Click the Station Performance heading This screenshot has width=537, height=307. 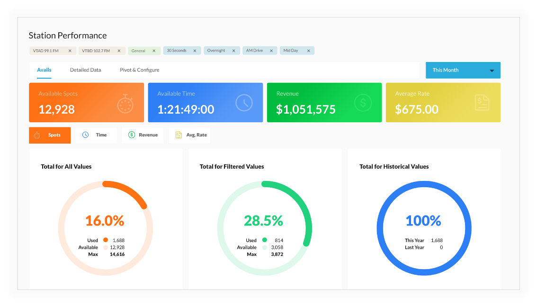tap(68, 36)
